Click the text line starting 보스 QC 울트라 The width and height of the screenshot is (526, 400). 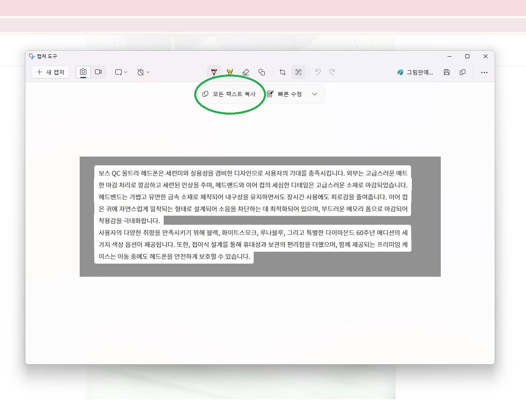coord(253,173)
